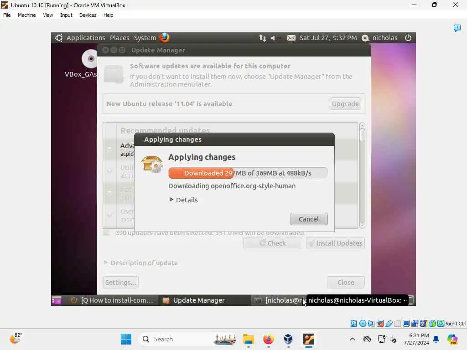Open File Explorer from the Windows taskbar
The height and width of the screenshot is (350, 467).
tap(248, 339)
